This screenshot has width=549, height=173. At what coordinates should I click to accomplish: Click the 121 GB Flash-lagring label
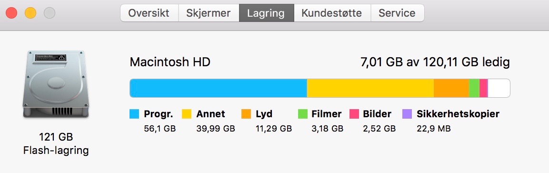tap(56, 143)
